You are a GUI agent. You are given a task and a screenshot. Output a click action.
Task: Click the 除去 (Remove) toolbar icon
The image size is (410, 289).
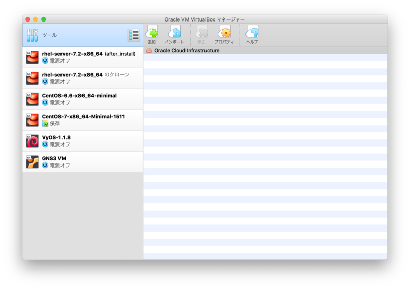[x=201, y=34]
